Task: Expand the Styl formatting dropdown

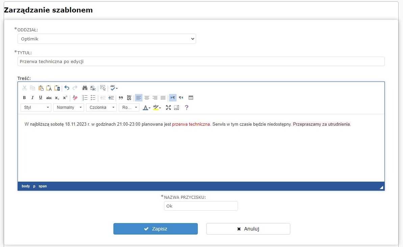Action: (36, 107)
